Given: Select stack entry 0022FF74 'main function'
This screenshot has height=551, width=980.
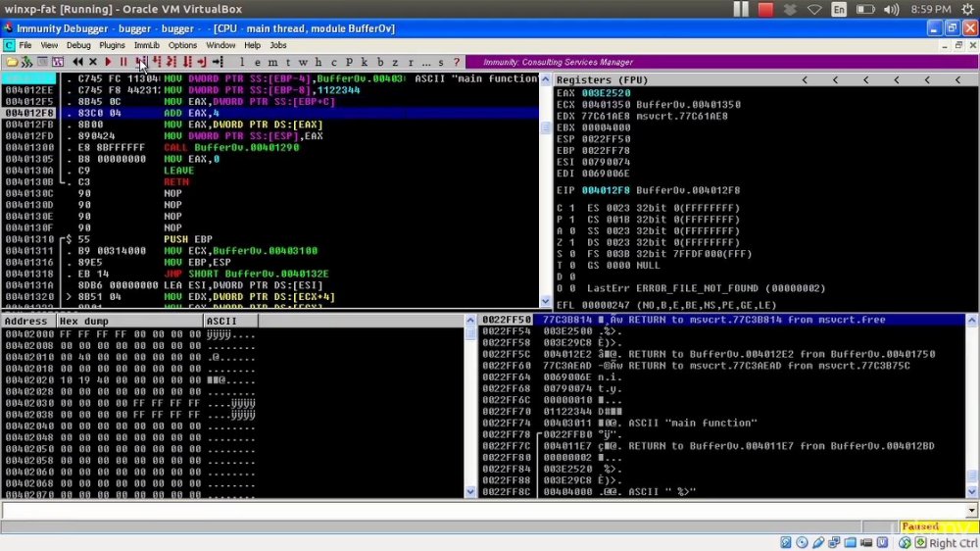Looking at the screenshot, I should 722,423.
